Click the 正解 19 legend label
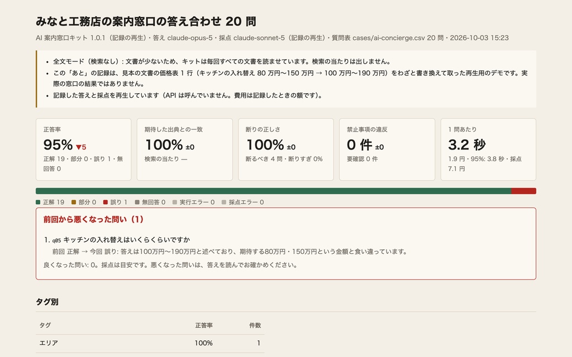 point(54,202)
